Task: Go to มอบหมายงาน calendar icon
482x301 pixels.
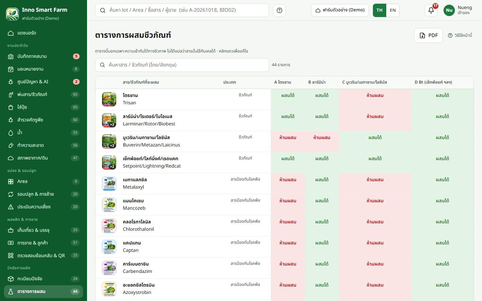Action: pyautogui.click(x=11, y=69)
